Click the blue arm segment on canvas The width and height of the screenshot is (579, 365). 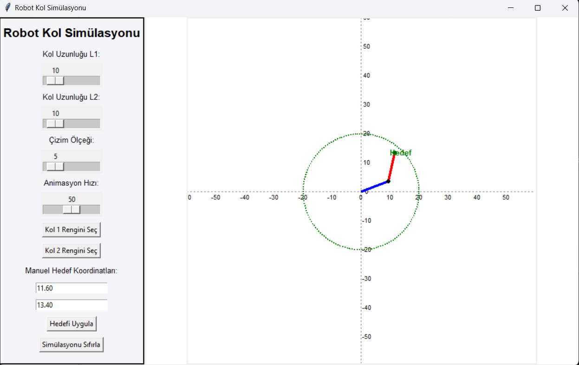(x=374, y=186)
